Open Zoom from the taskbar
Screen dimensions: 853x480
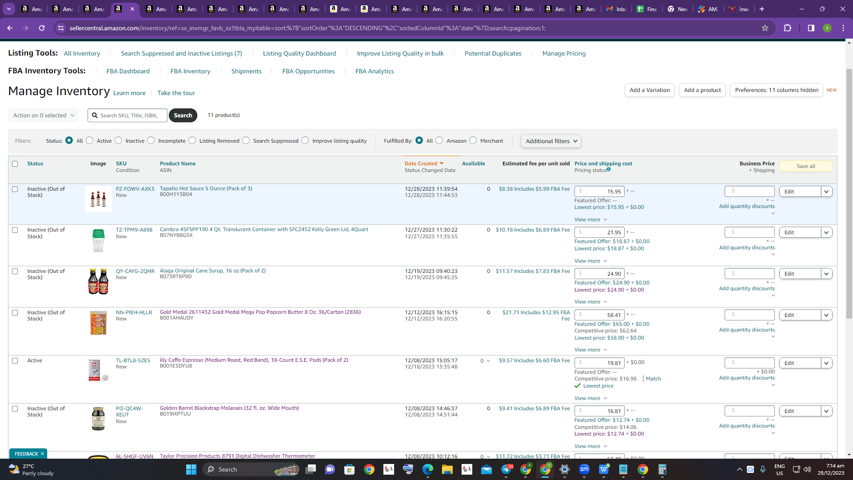pyautogui.click(x=584, y=469)
